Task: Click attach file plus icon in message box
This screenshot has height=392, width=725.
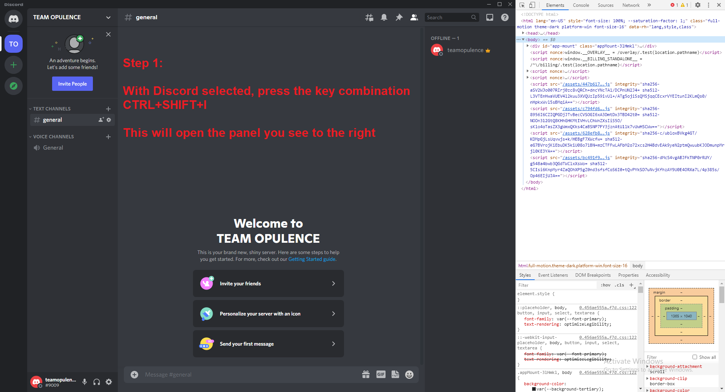Action: pyautogui.click(x=134, y=374)
